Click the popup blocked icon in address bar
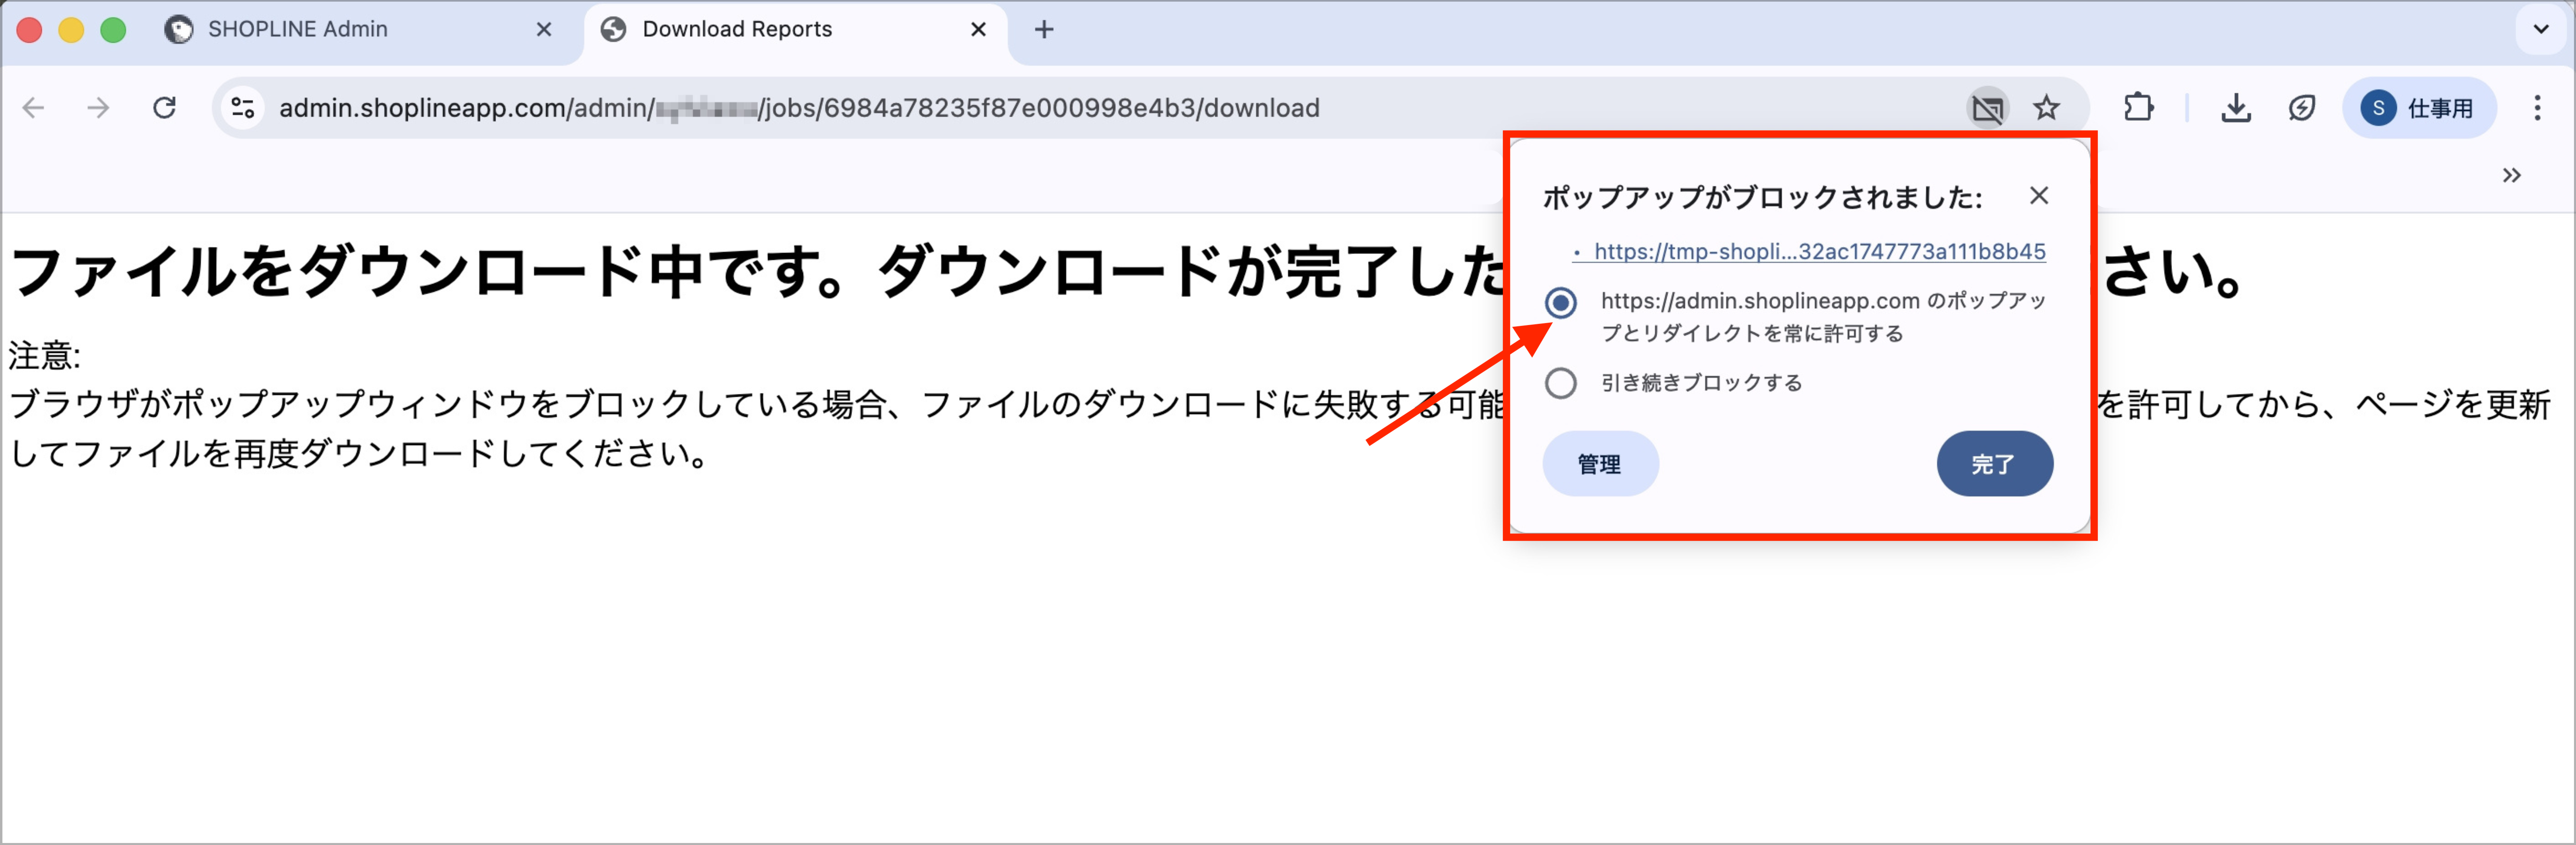This screenshot has width=2576, height=845. (x=1988, y=108)
